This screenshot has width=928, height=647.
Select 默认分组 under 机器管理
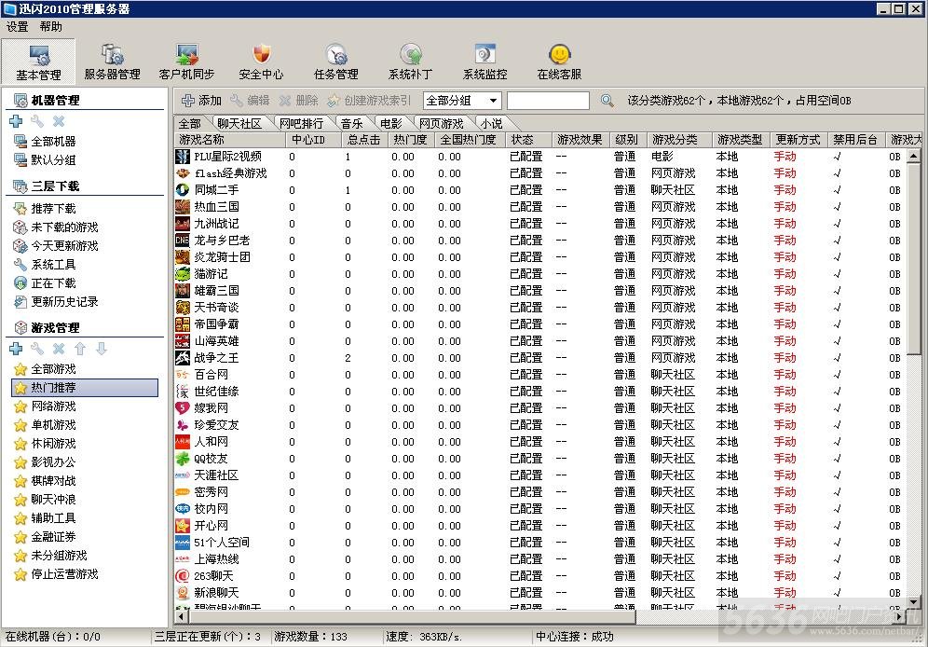(x=45, y=159)
